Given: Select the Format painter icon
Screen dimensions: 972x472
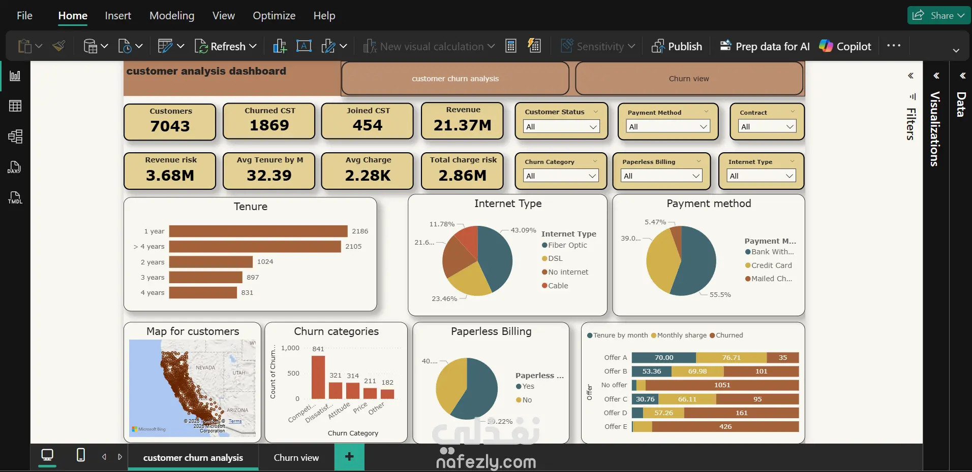Looking at the screenshot, I should pos(59,46).
